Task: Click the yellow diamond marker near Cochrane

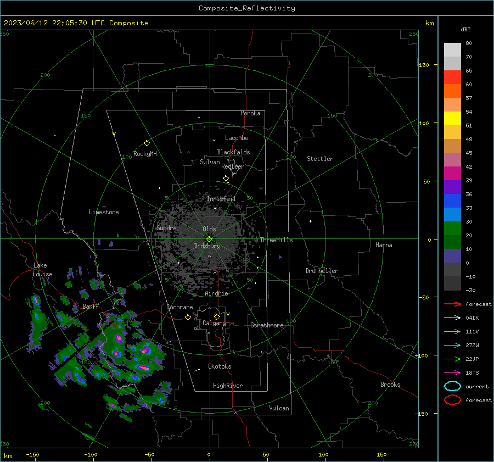Action: tap(188, 318)
